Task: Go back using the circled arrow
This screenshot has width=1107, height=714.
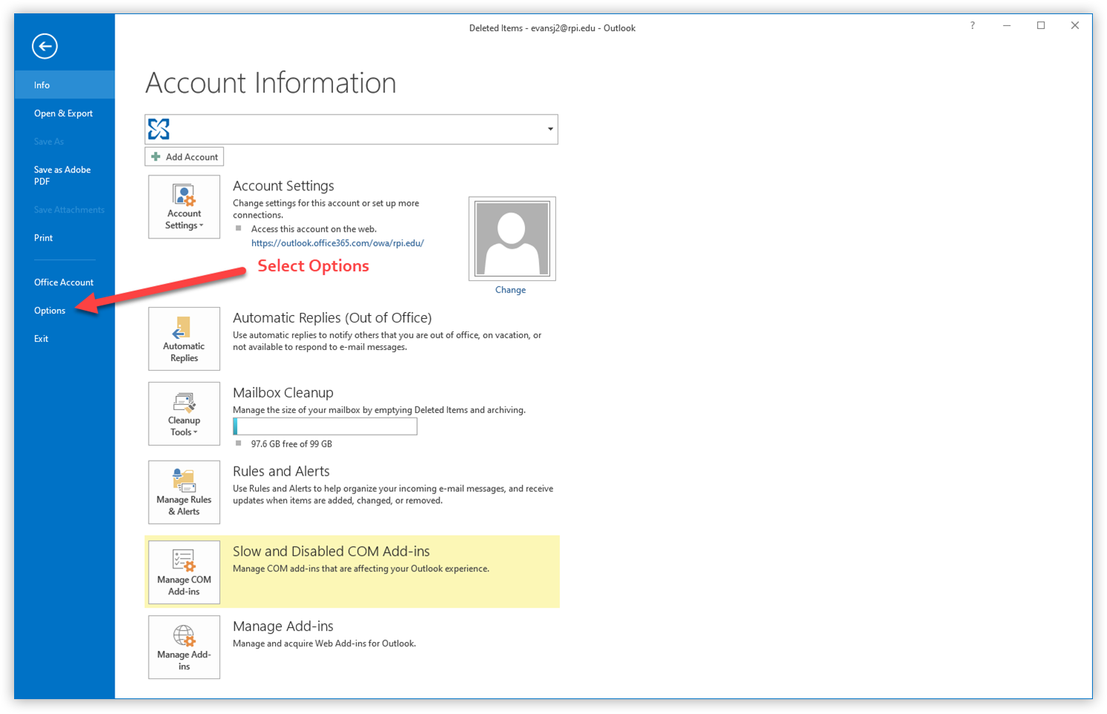Action: 45,46
